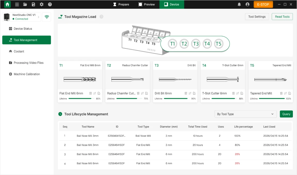Delete the Radius Chamfer Cutter tool

pos(138,93)
